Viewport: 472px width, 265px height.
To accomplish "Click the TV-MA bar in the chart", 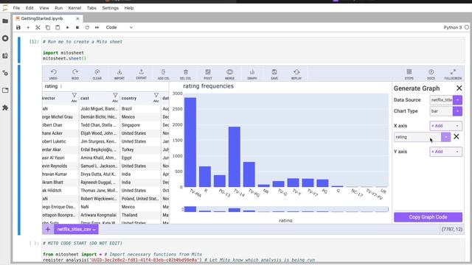I will (190, 142).
